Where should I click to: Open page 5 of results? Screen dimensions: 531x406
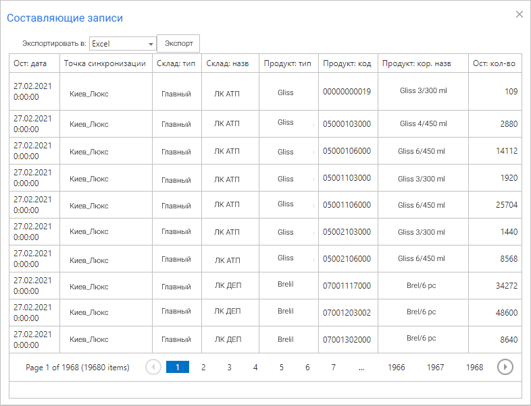[282, 367]
